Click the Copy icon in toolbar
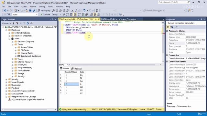Viewport: 207px width, 116px height. [76, 11]
